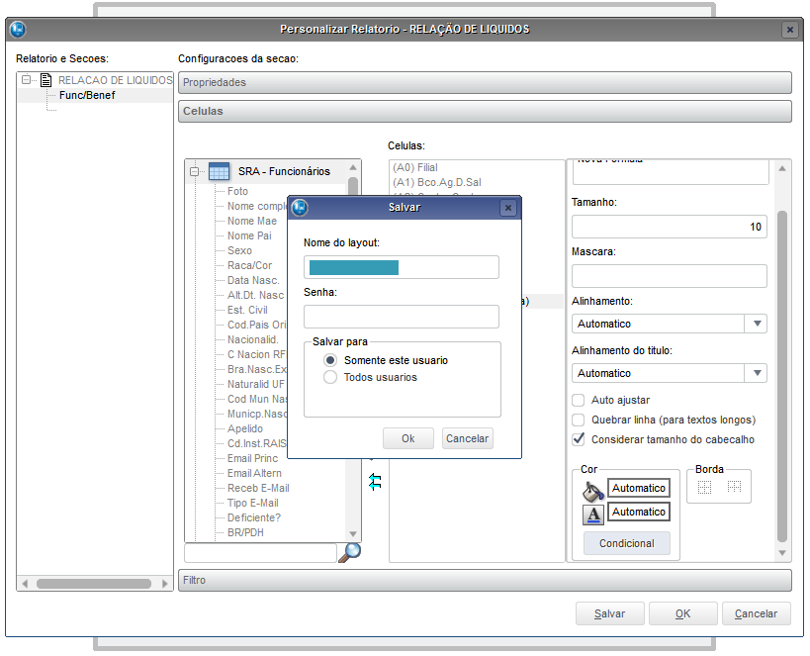The image size is (810, 656).
Task: Select the Deficiente? field
Action: coord(254,518)
